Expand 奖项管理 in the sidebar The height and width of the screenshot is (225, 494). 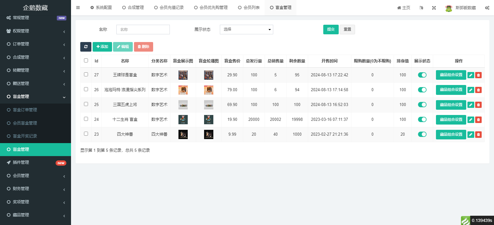[x=36, y=202]
